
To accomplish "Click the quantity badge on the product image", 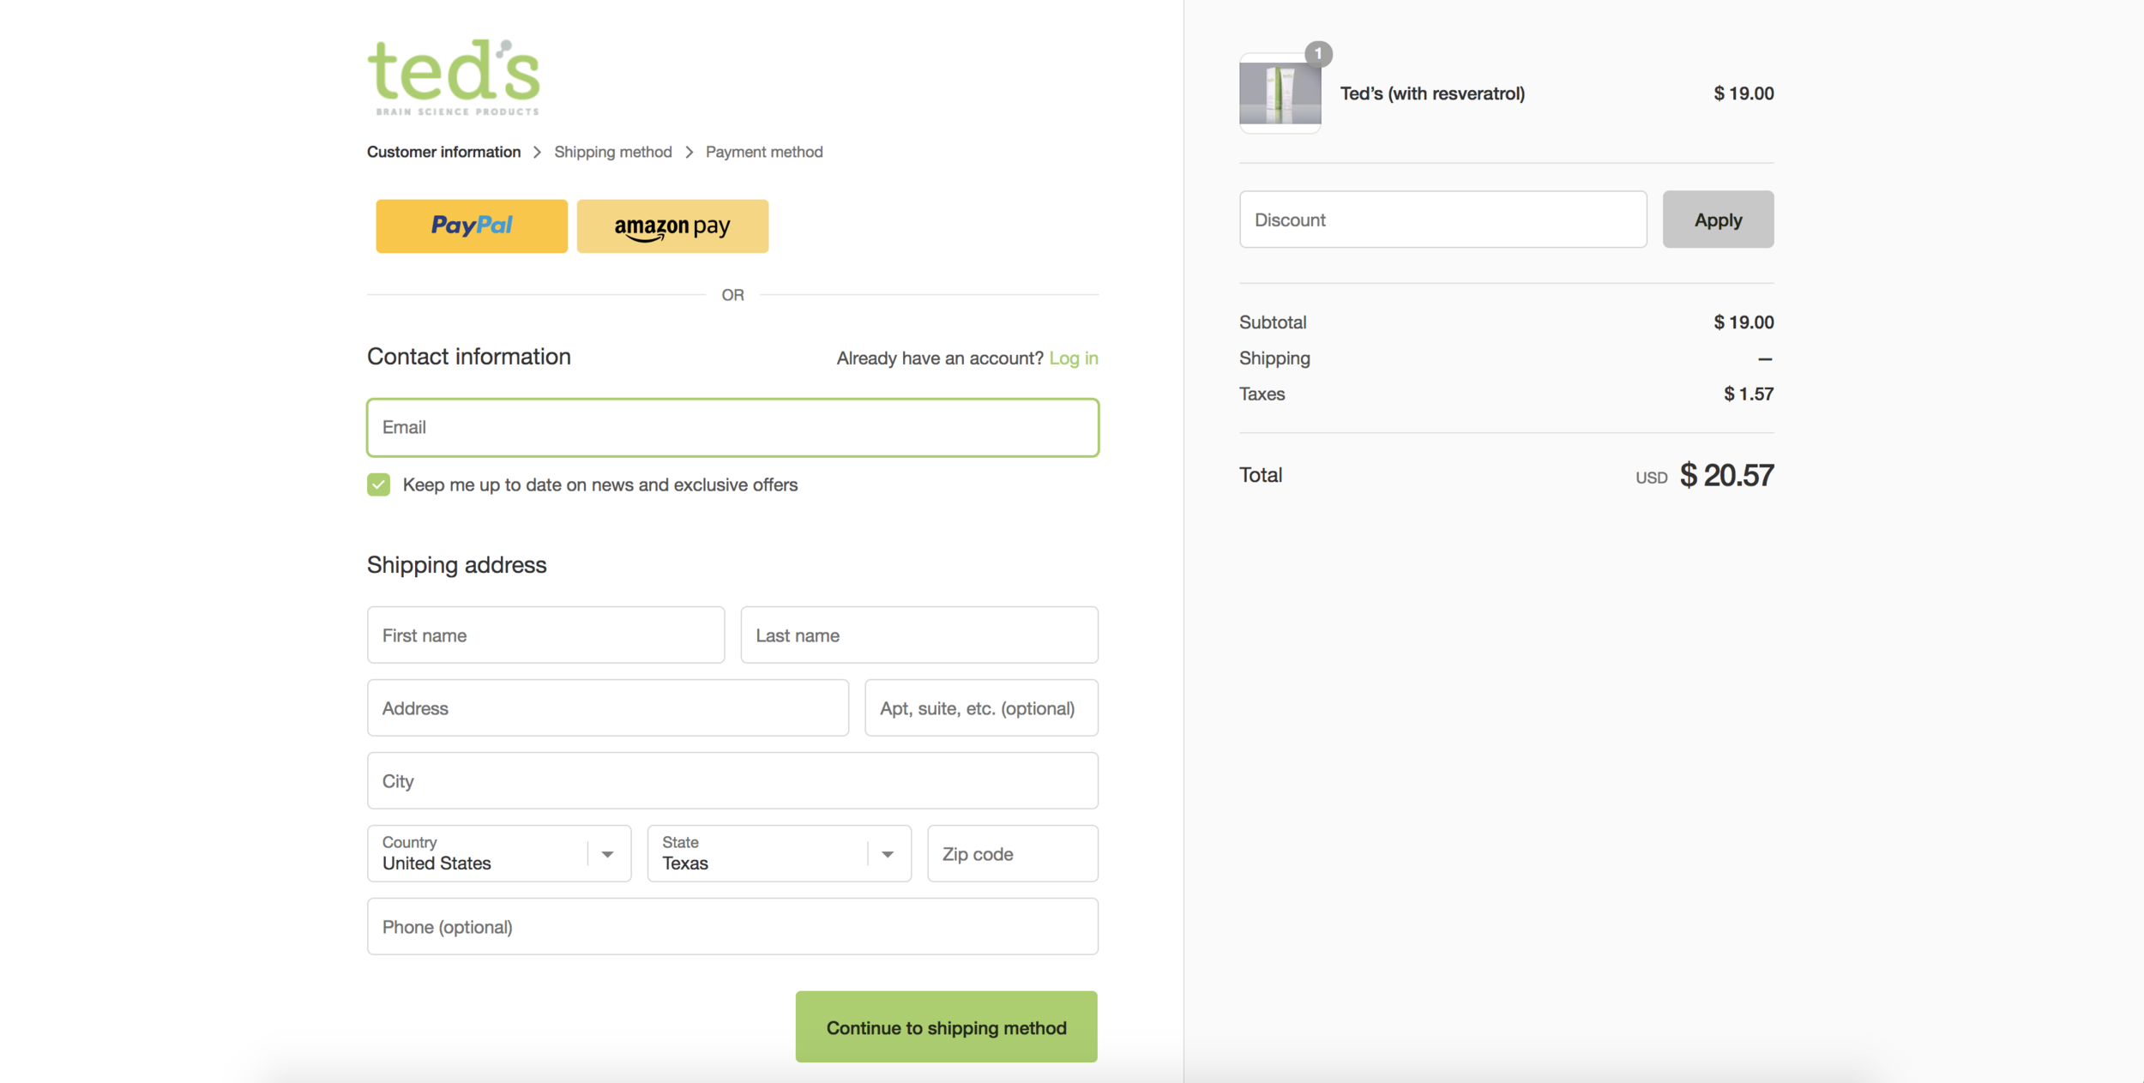I will pyautogui.click(x=1318, y=54).
